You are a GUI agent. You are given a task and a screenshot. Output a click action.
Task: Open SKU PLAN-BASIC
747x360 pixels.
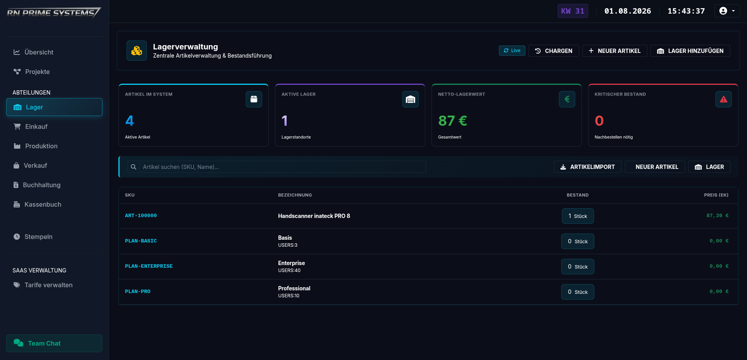[141, 241]
